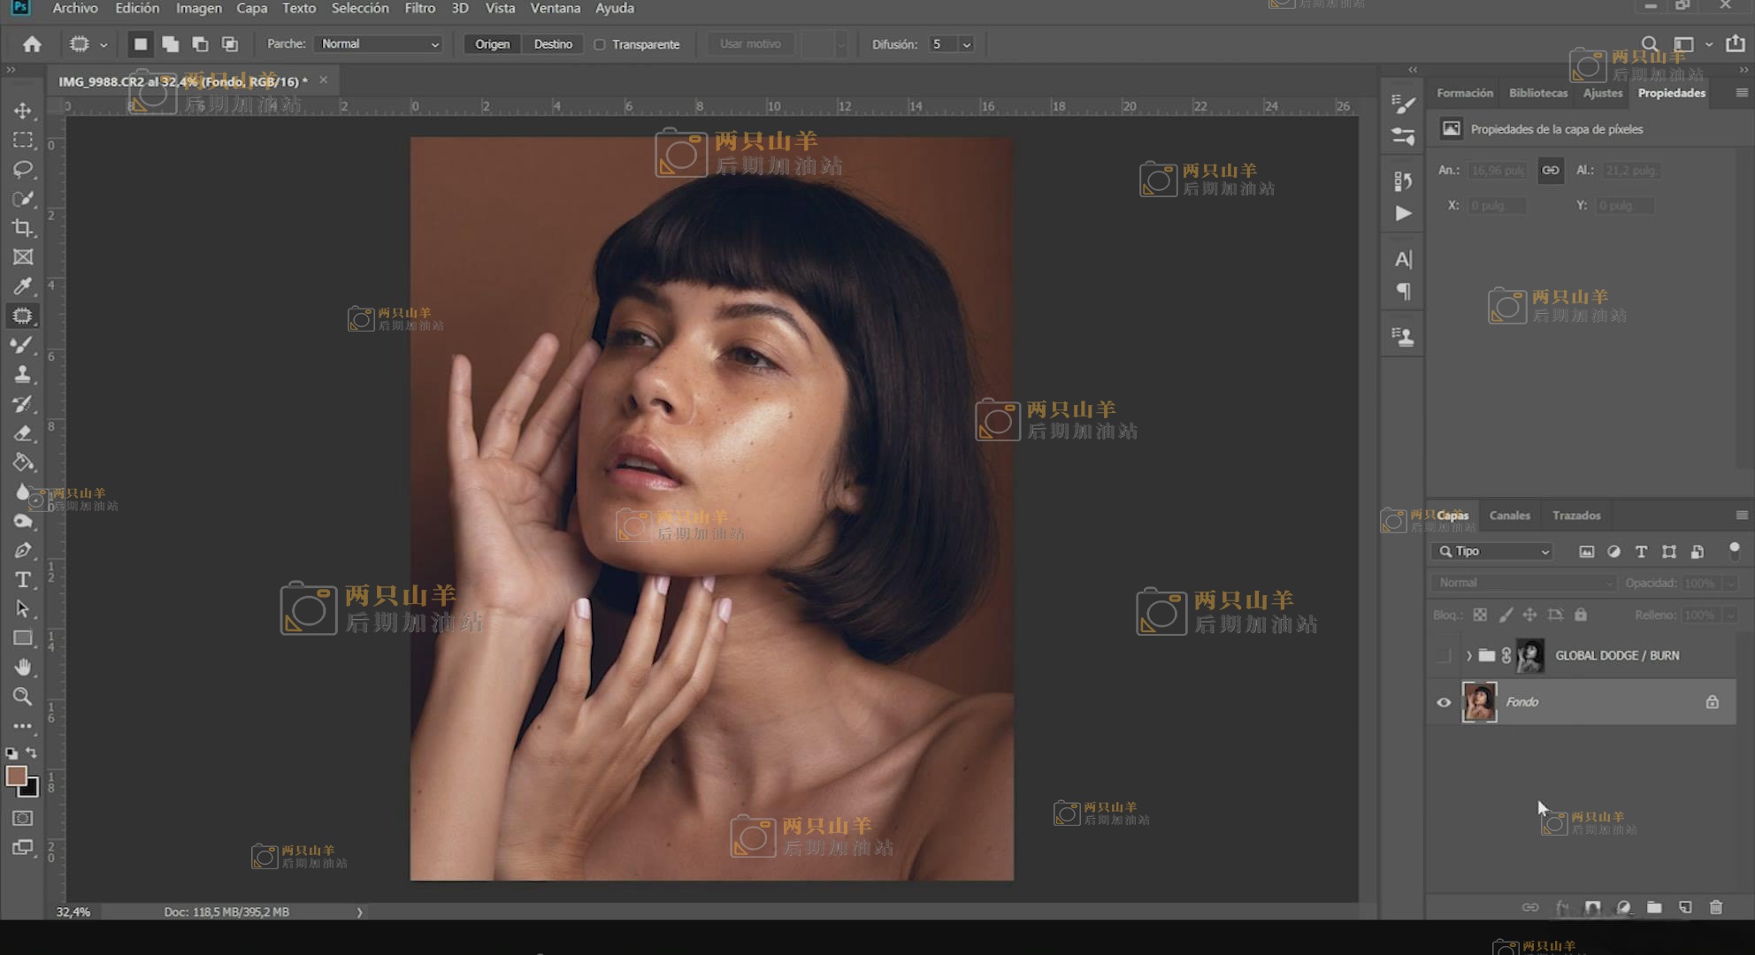1755x955 pixels.
Task: Open the Parche mode dropdown
Action: [x=379, y=44]
